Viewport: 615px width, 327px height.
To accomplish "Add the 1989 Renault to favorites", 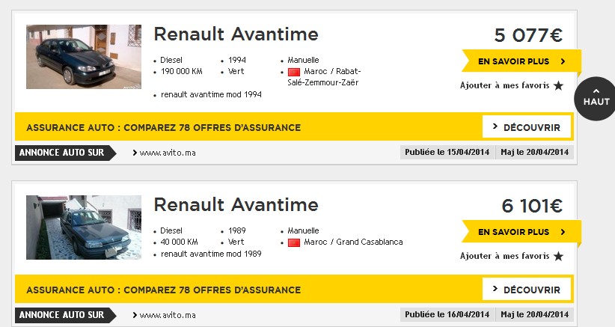I will 505,256.
